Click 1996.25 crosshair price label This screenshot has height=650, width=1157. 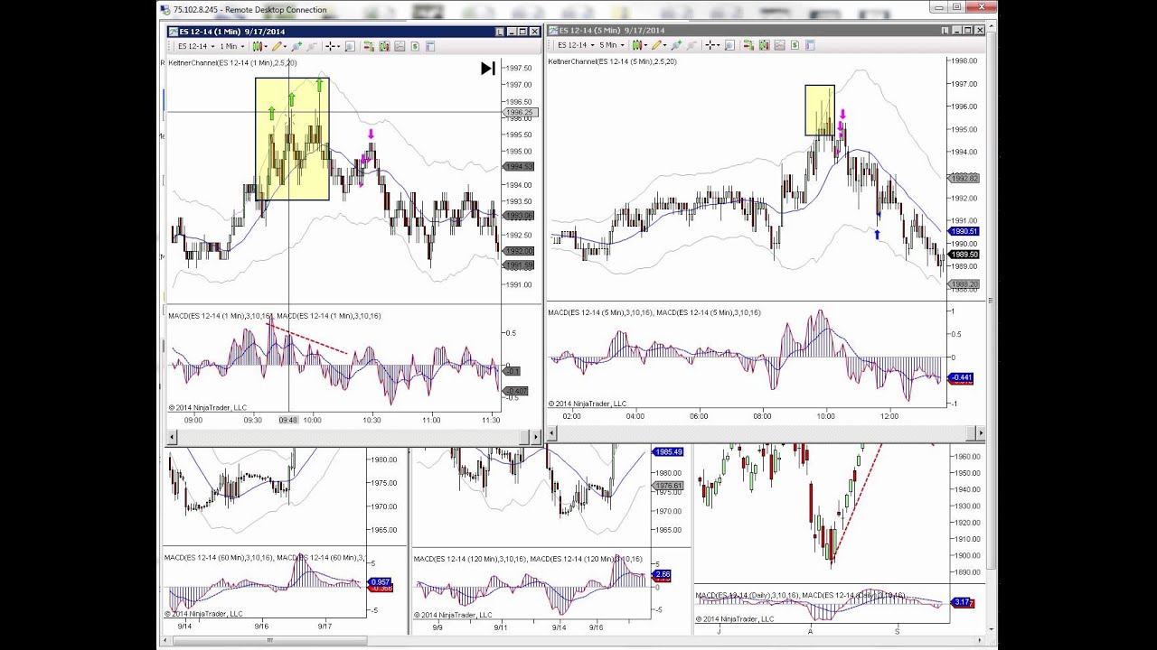[x=522, y=113]
